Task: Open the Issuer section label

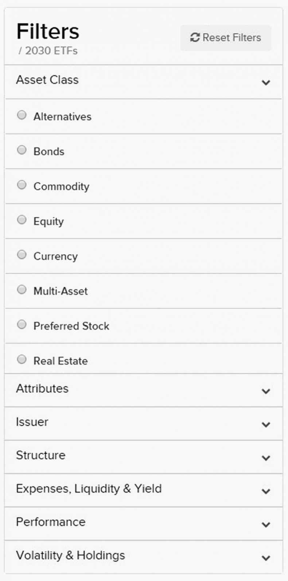Action: click(x=32, y=422)
